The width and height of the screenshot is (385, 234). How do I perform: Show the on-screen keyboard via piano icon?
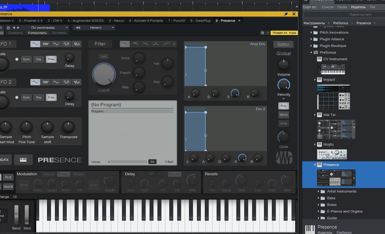[23, 160]
